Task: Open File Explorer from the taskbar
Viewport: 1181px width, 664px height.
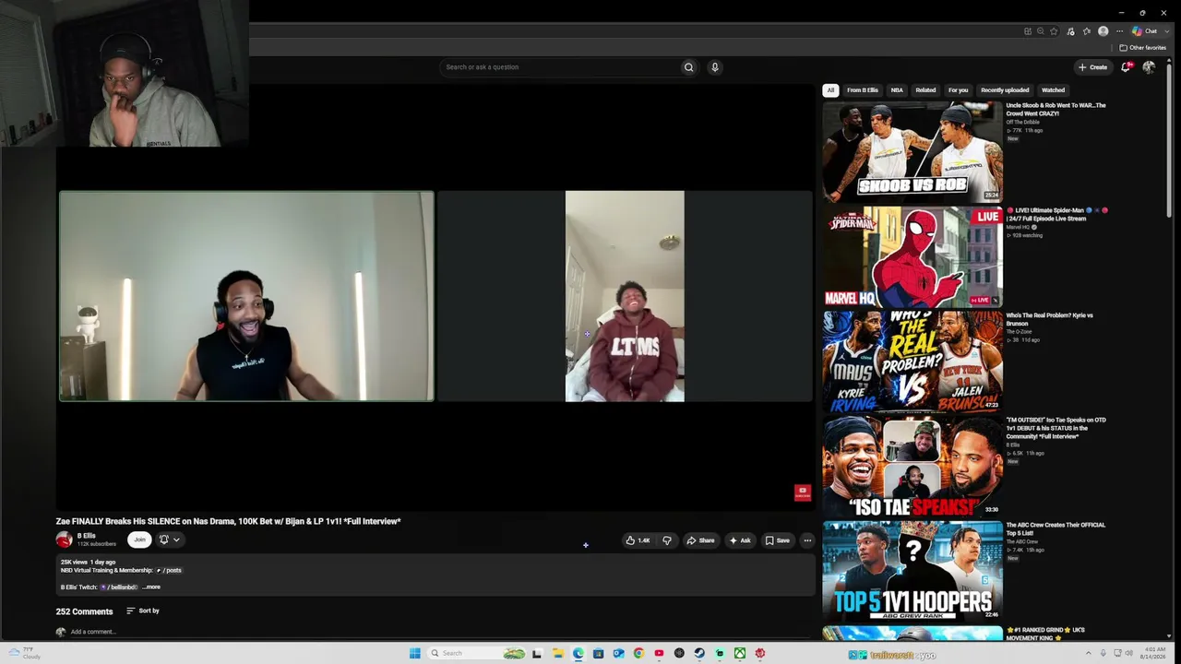Action: (x=557, y=654)
